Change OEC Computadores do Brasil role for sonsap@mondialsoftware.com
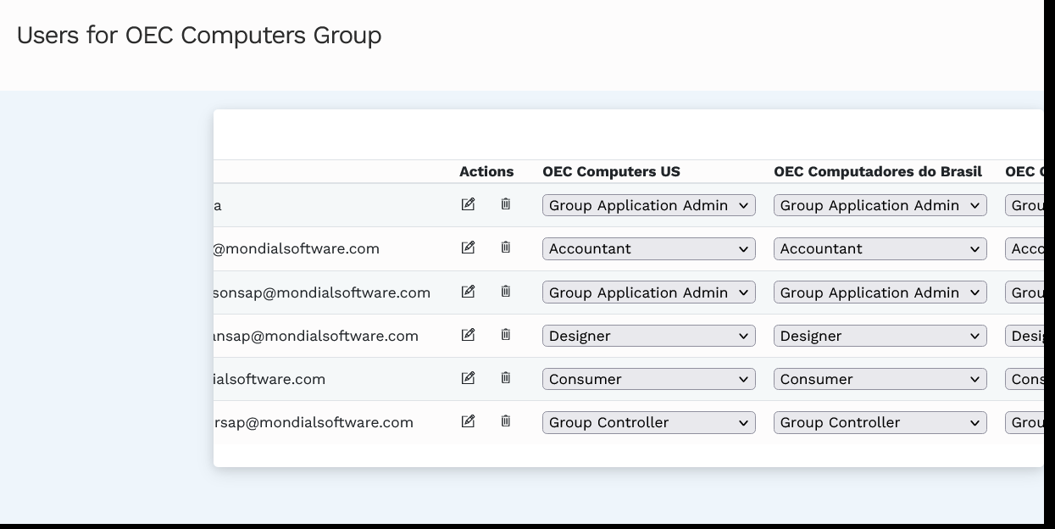The image size is (1055, 529). point(880,292)
